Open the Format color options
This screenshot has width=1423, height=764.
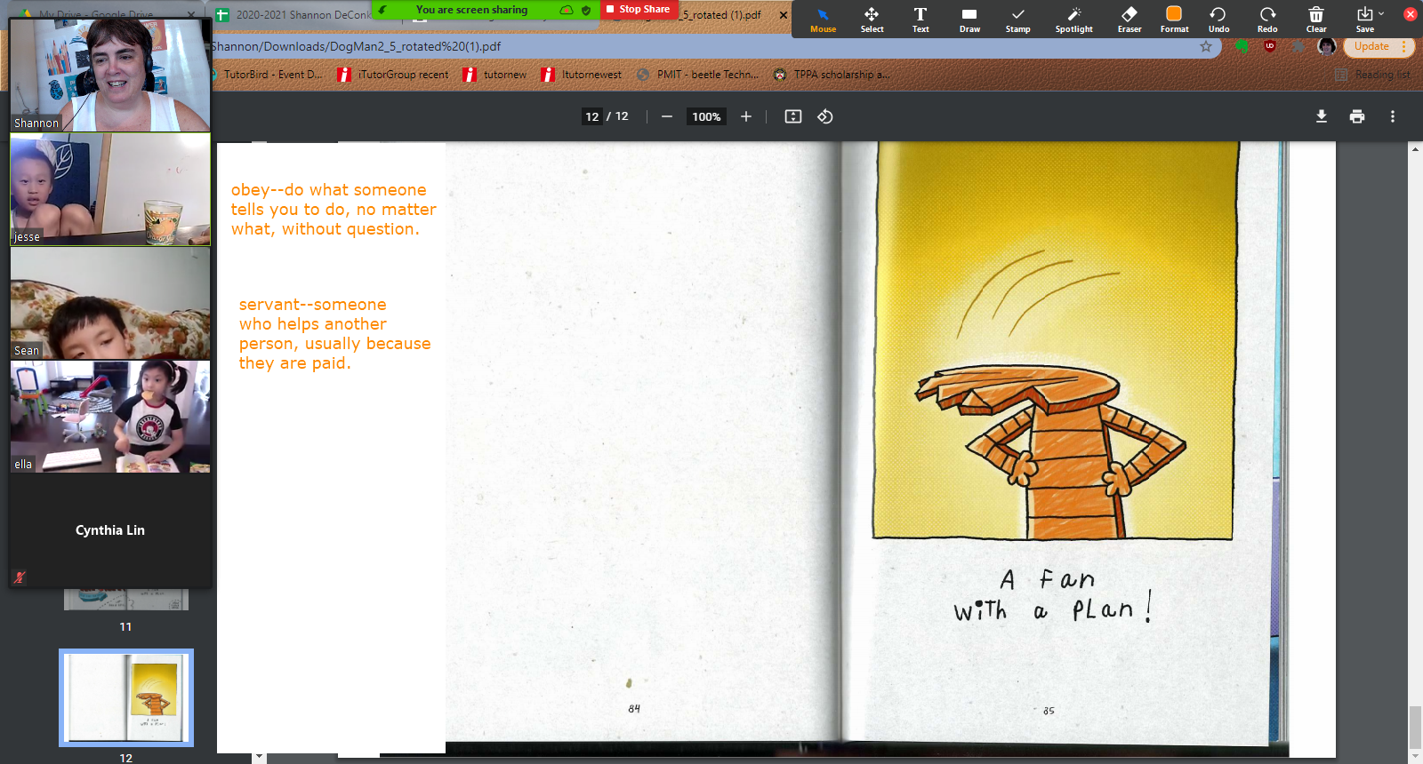click(1174, 20)
